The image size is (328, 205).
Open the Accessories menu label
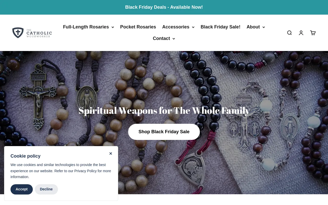point(176,27)
